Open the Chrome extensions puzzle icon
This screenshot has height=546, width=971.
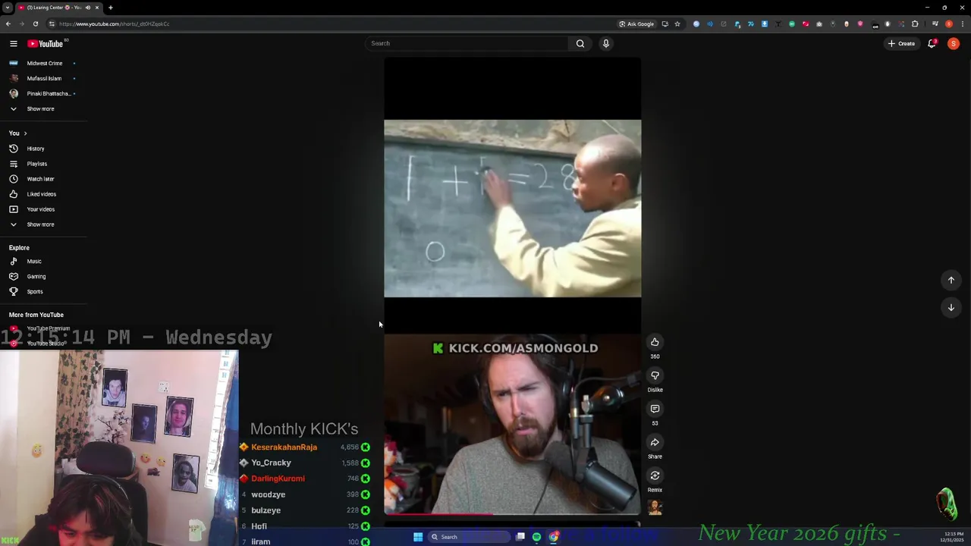click(x=915, y=24)
